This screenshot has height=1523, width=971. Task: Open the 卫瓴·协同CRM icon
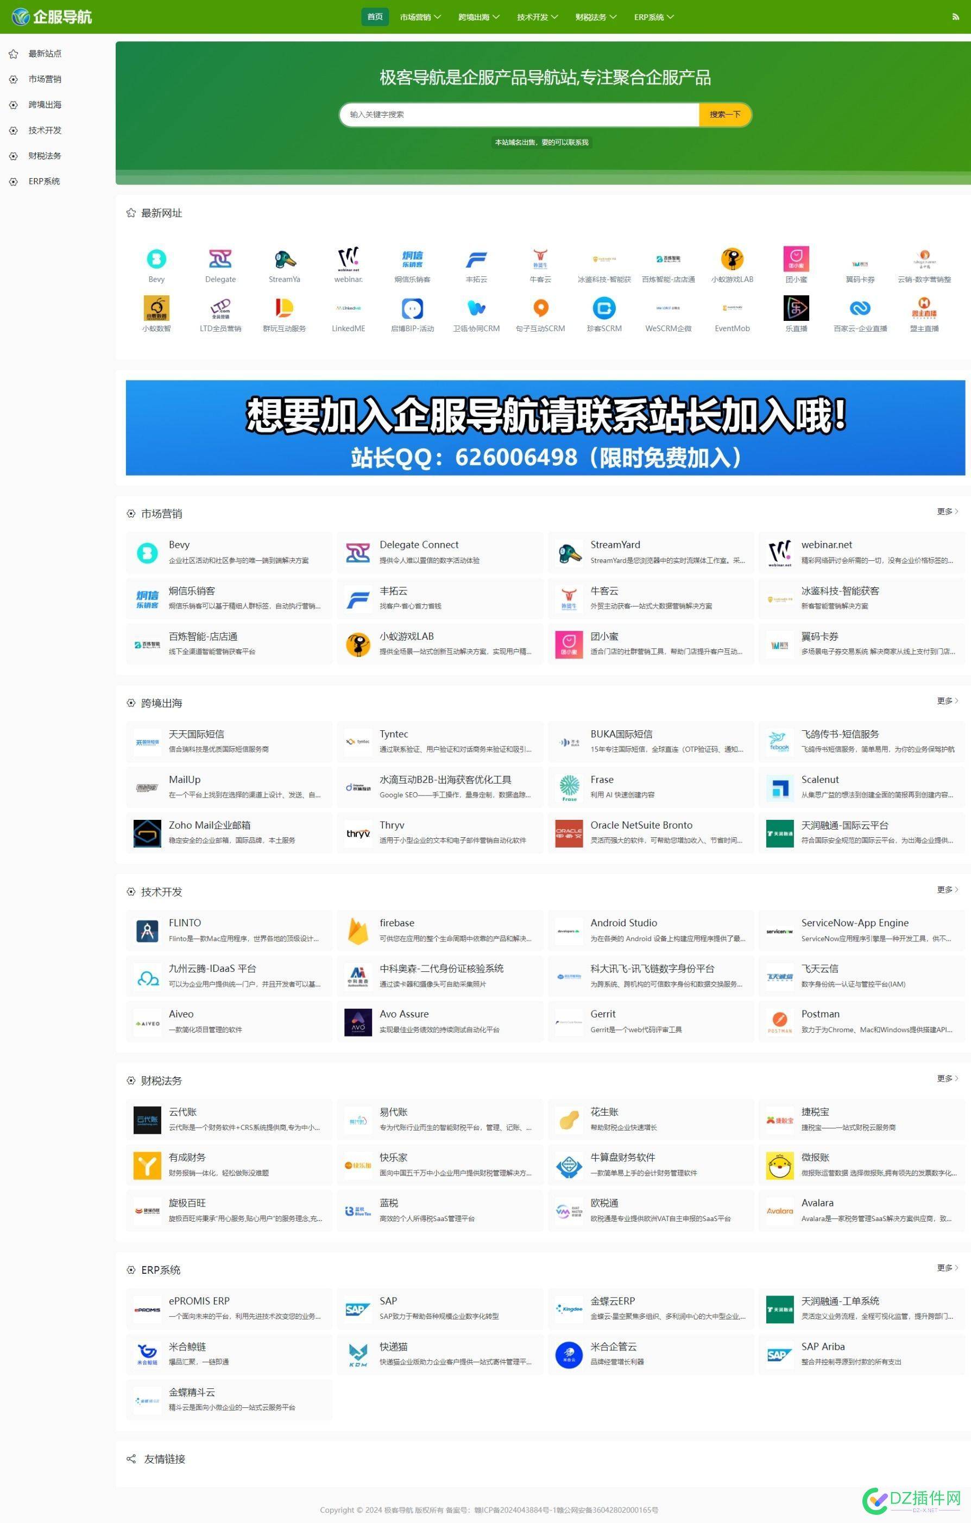476,308
